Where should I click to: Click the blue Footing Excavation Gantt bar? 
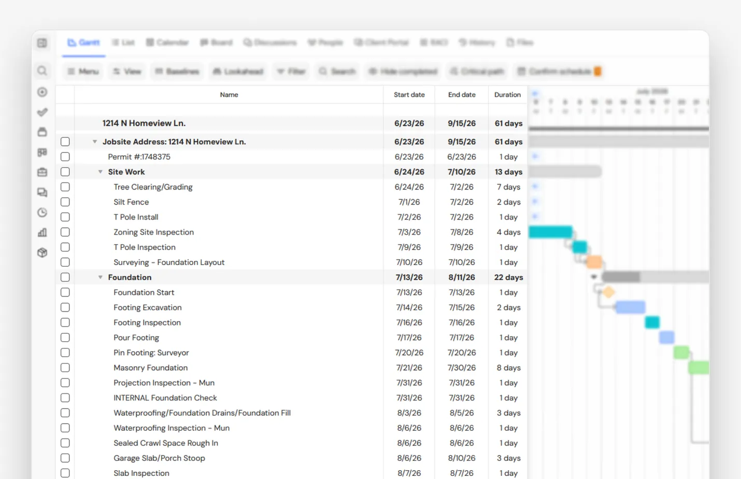pos(631,308)
